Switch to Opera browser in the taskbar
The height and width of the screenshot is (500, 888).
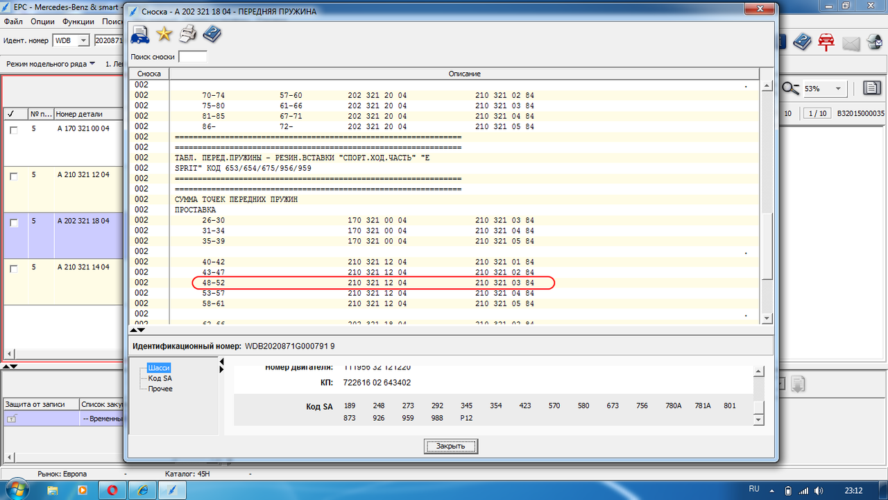[112, 490]
